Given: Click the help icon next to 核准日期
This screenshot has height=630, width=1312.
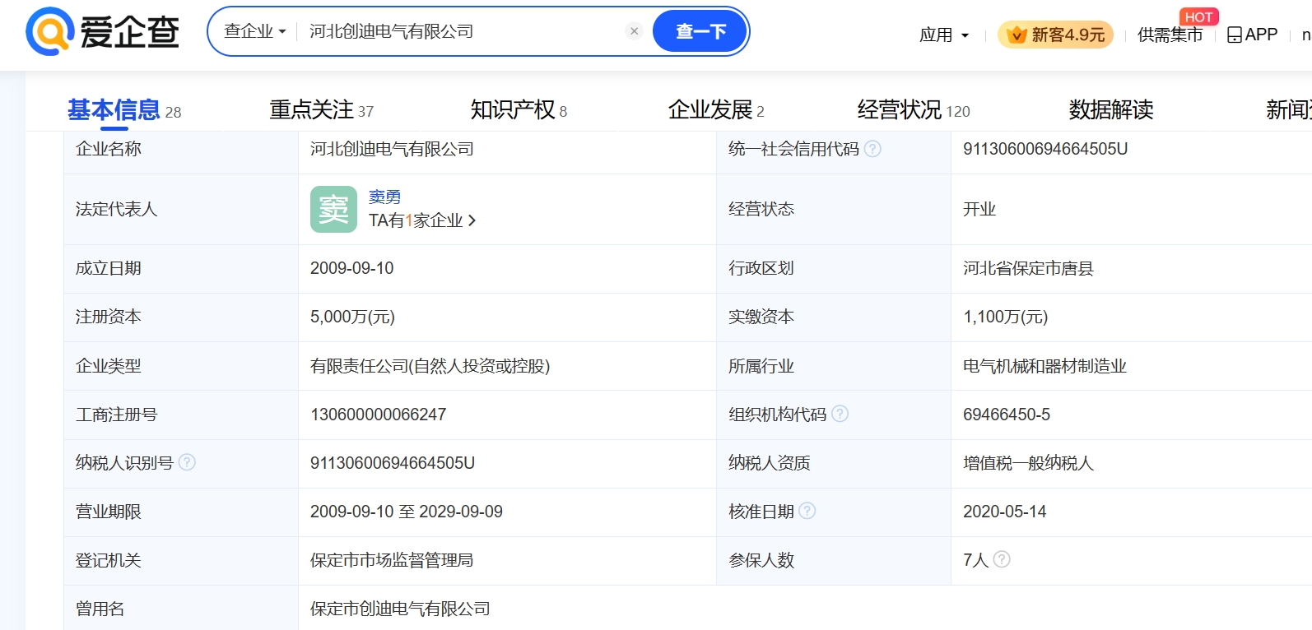Looking at the screenshot, I should pyautogui.click(x=807, y=511).
